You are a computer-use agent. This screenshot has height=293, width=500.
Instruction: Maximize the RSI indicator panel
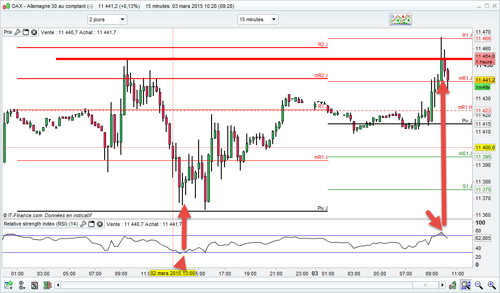click(92, 224)
